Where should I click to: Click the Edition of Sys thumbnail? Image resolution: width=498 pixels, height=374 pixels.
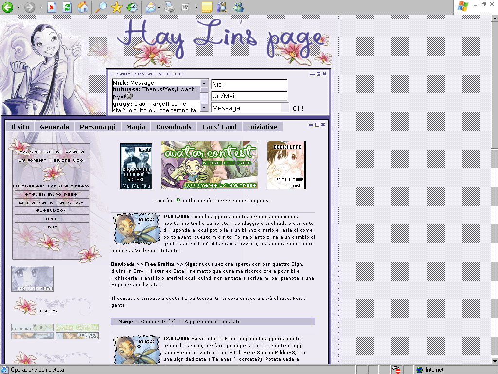33,279
